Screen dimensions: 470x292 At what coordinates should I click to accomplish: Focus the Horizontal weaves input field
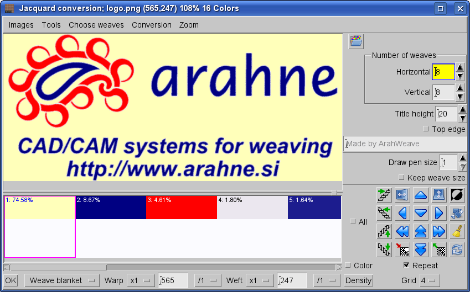(443, 72)
